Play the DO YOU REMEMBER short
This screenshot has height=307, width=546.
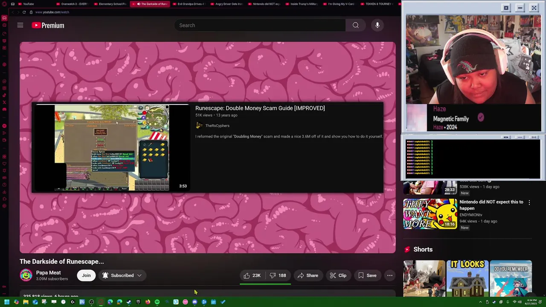[x=511, y=278]
